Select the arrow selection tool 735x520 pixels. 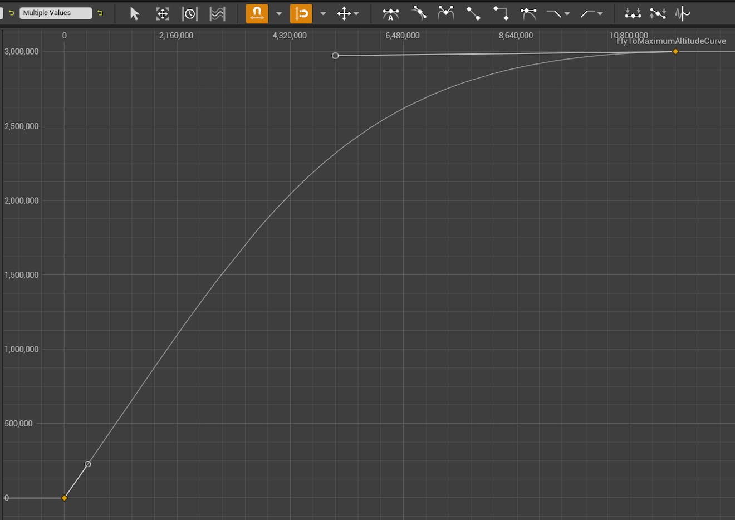pos(134,14)
